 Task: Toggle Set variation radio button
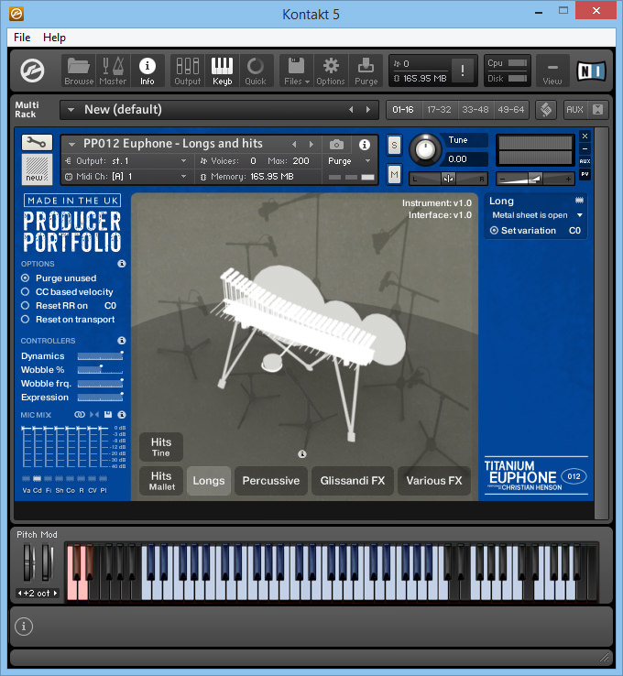tap(494, 231)
